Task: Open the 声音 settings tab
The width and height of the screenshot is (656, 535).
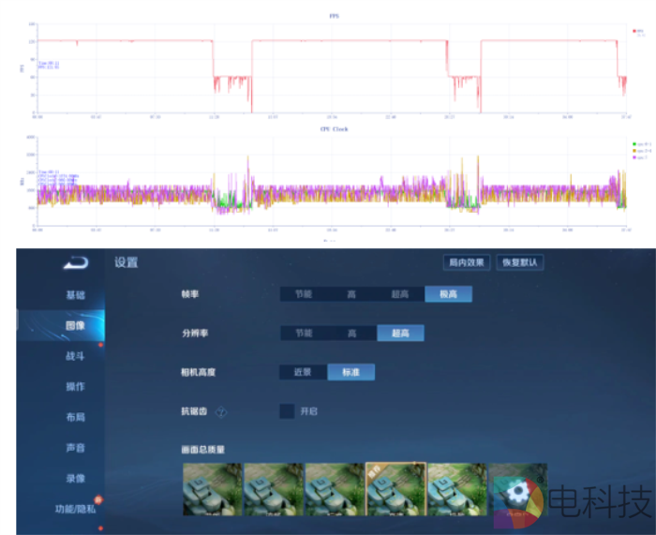Action: click(x=75, y=448)
